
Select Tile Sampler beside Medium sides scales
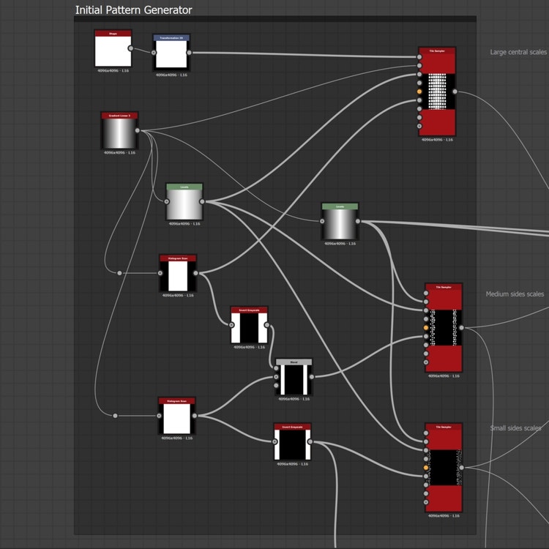tap(444, 328)
